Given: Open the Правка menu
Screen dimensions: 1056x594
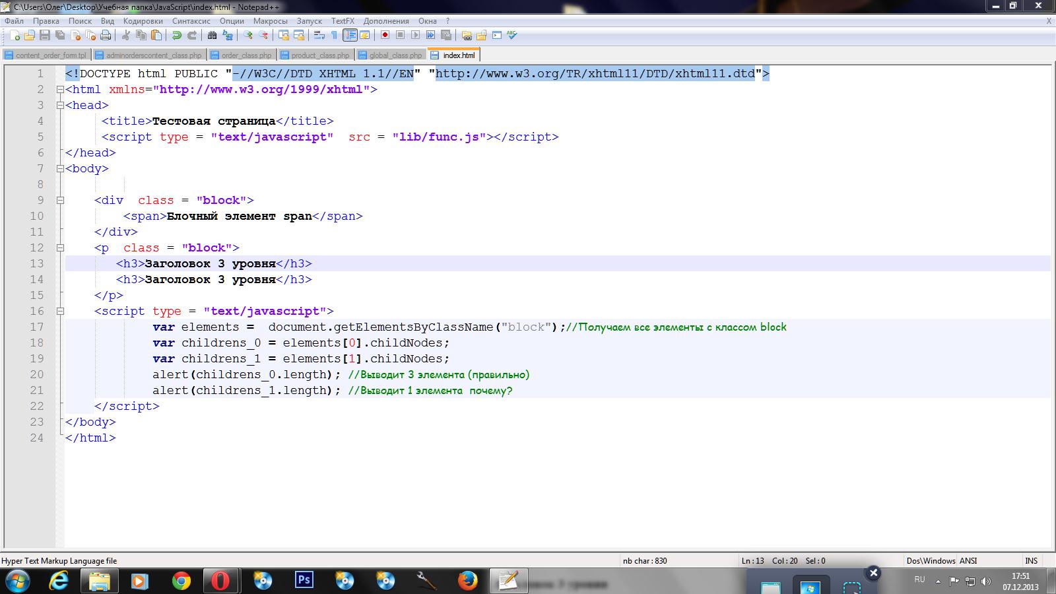Looking at the screenshot, I should coord(46,21).
